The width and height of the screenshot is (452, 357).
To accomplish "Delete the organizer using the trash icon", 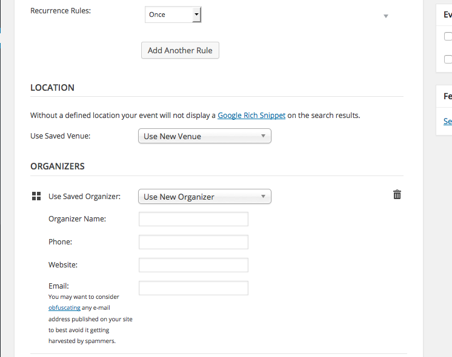I will [x=397, y=195].
